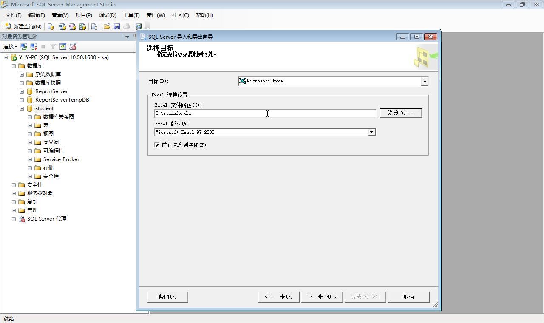Click the SQL Server Compact query icon
This screenshot has width=544, height=323.
(94, 26)
